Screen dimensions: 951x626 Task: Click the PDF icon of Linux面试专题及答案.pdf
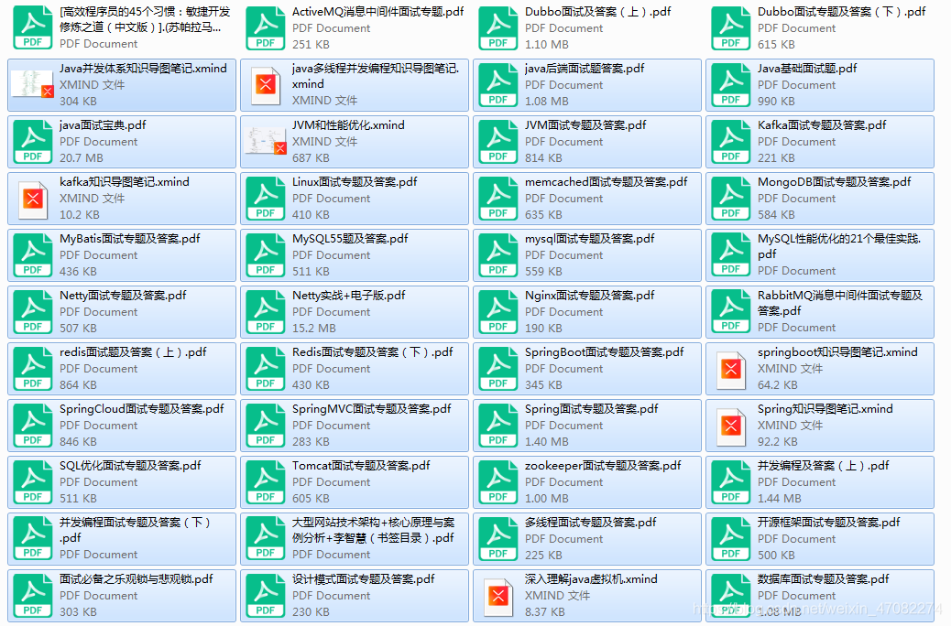266,199
